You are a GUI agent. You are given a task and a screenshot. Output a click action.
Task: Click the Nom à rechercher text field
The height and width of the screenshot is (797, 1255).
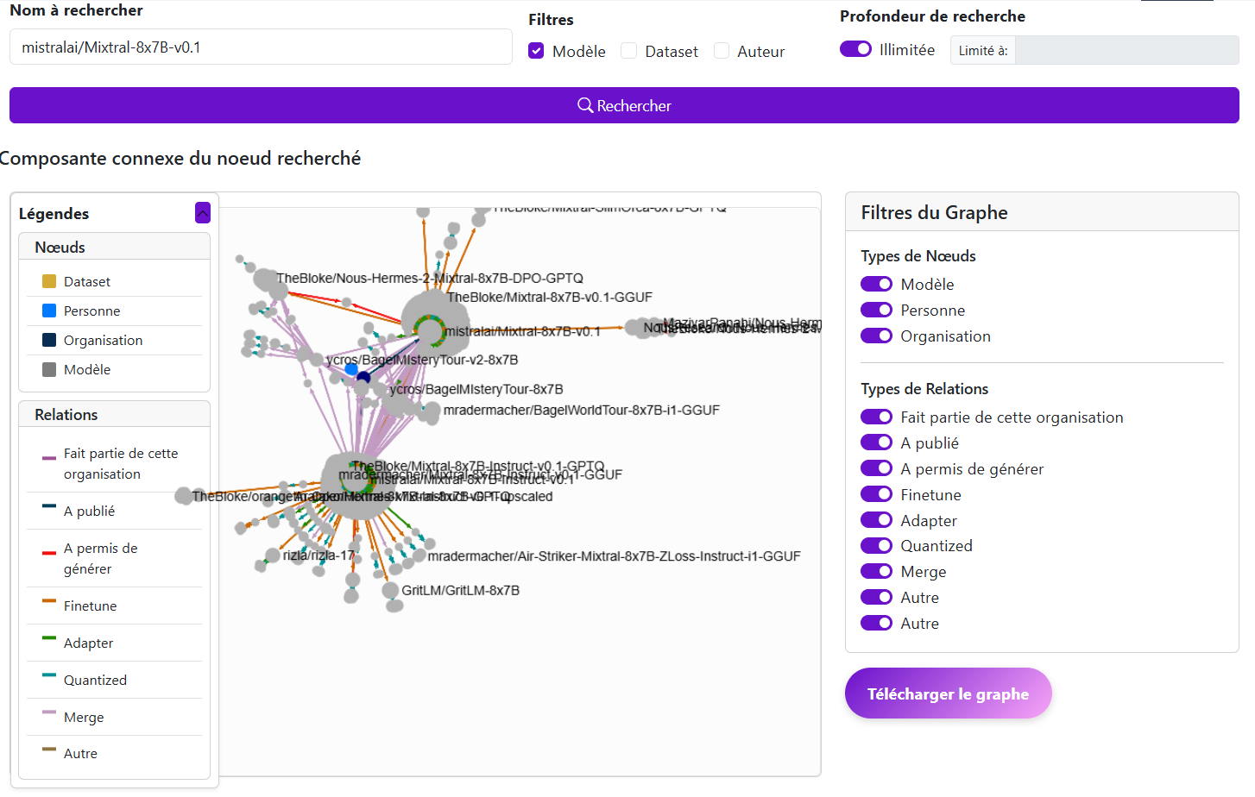point(261,47)
